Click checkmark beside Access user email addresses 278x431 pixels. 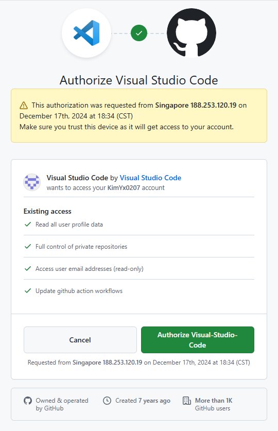[x=28, y=269]
